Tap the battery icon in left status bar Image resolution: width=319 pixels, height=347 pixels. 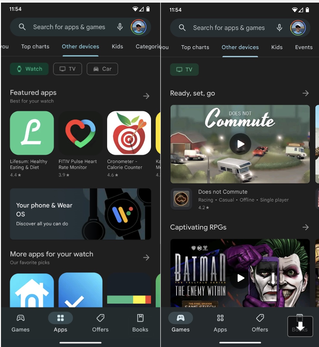click(148, 9)
